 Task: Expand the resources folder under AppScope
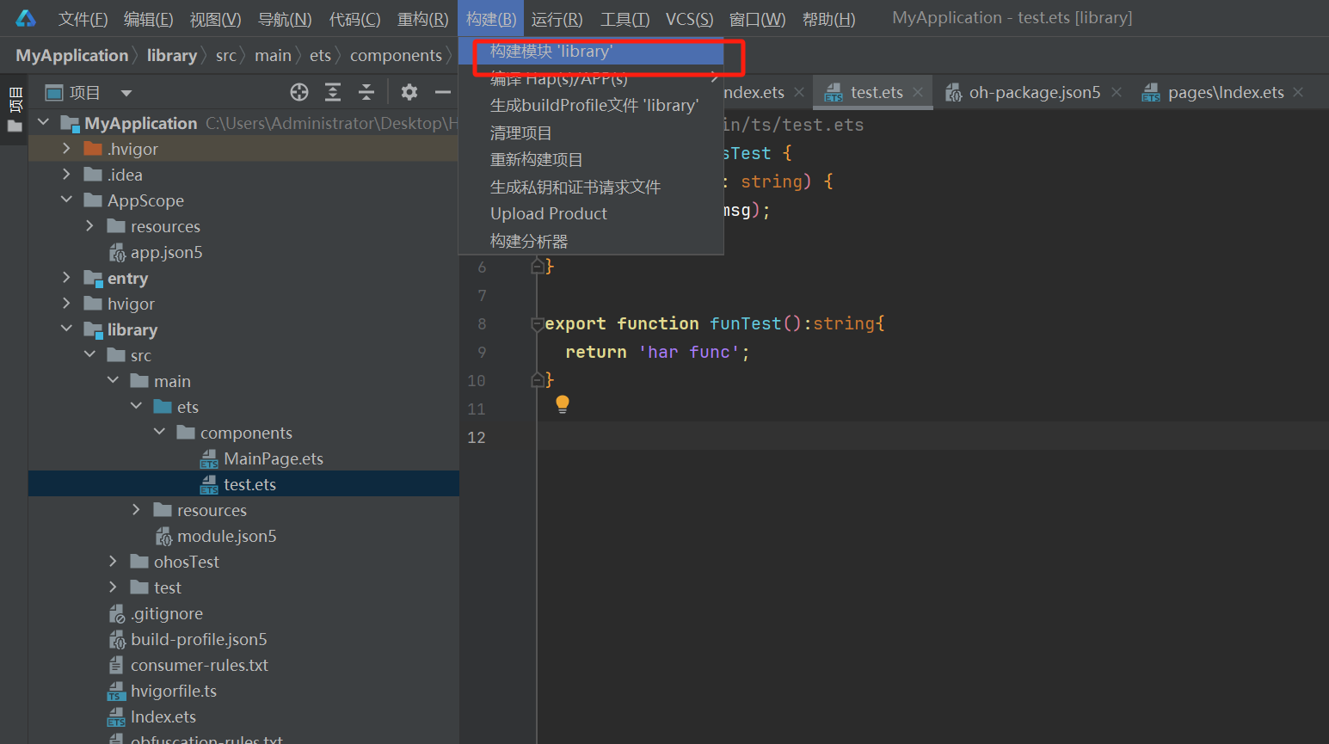pyautogui.click(x=89, y=226)
